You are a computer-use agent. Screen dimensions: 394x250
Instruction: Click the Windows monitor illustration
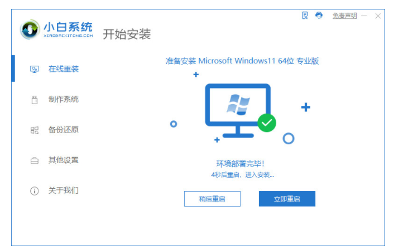click(x=238, y=111)
